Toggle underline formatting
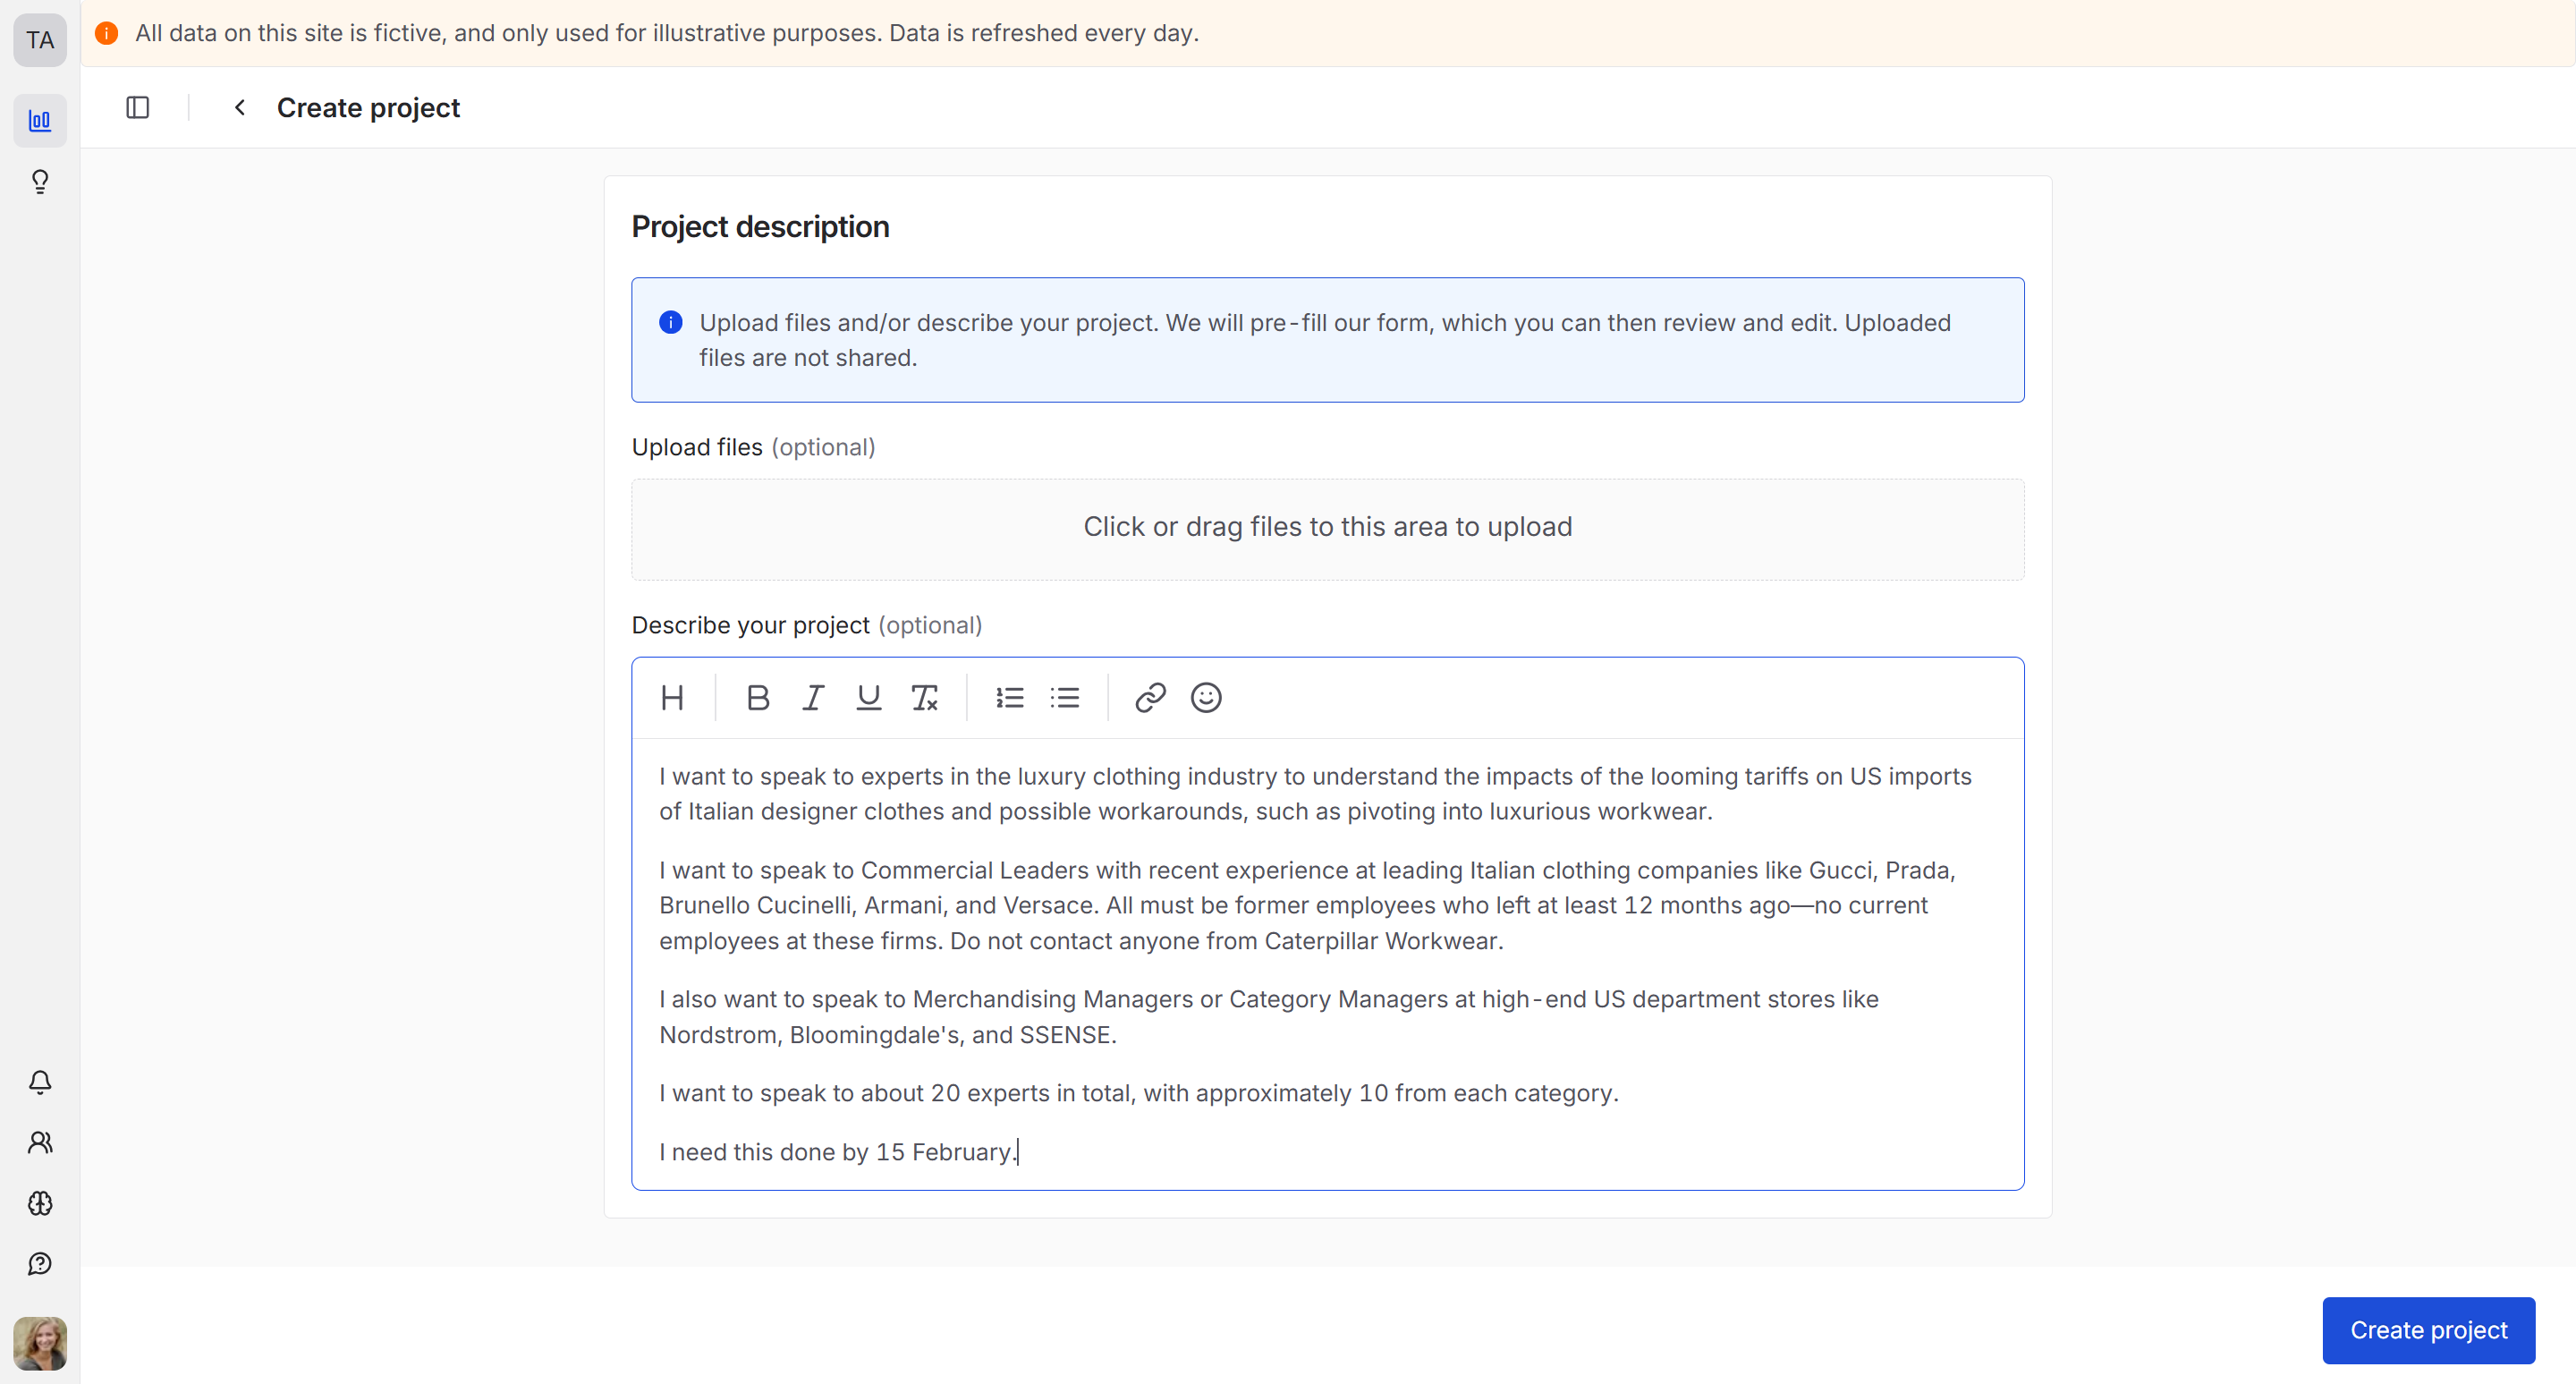Viewport: 2576px width, 1384px height. (868, 698)
